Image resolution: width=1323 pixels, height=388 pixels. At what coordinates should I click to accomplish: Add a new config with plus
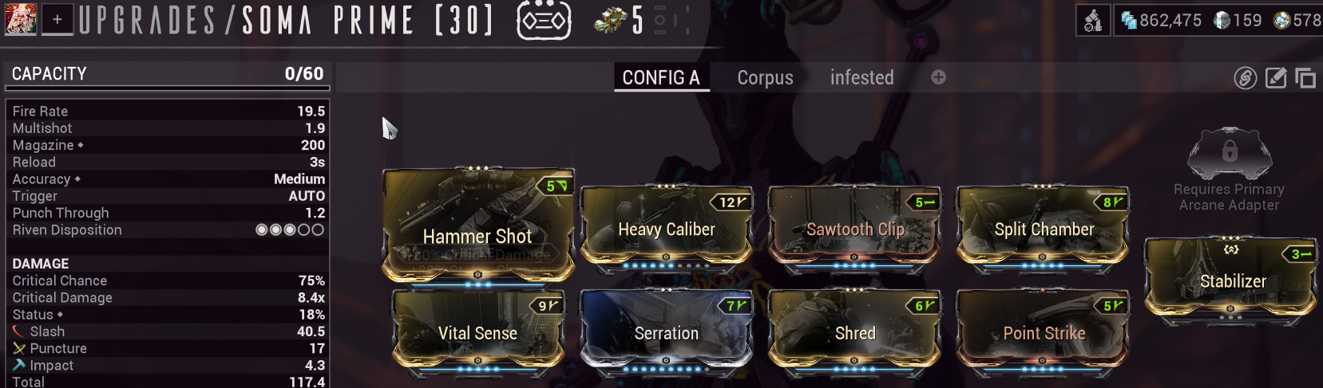point(938,77)
